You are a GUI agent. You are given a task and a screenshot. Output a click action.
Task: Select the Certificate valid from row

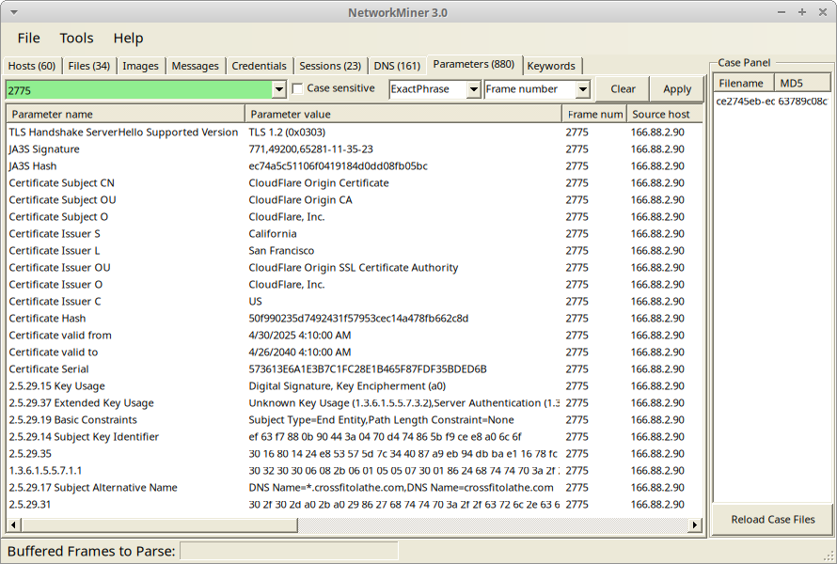355,335
